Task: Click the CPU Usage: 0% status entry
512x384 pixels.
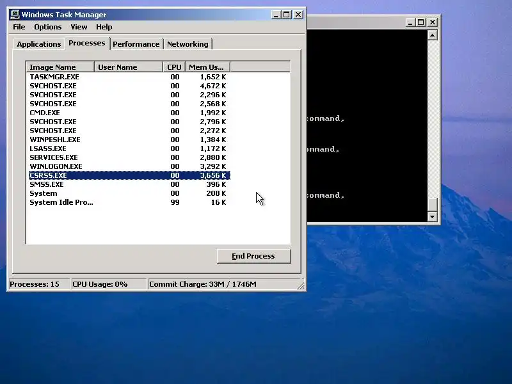Action: 109,284
